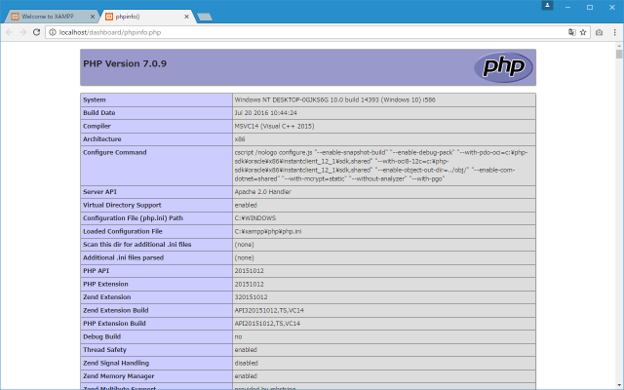Screen dimensions: 624x390
Task: Click the Loaded Configuration File label
Action: point(123,231)
